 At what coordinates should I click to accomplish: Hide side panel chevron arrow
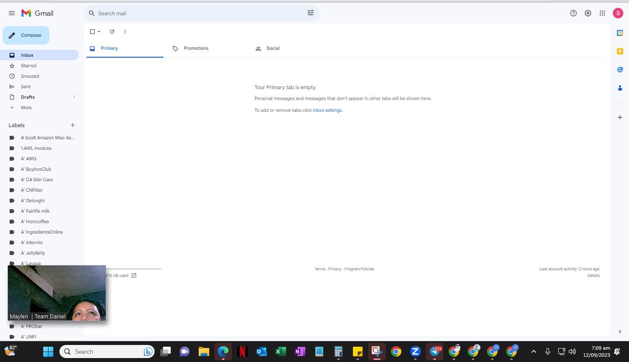coord(620,332)
